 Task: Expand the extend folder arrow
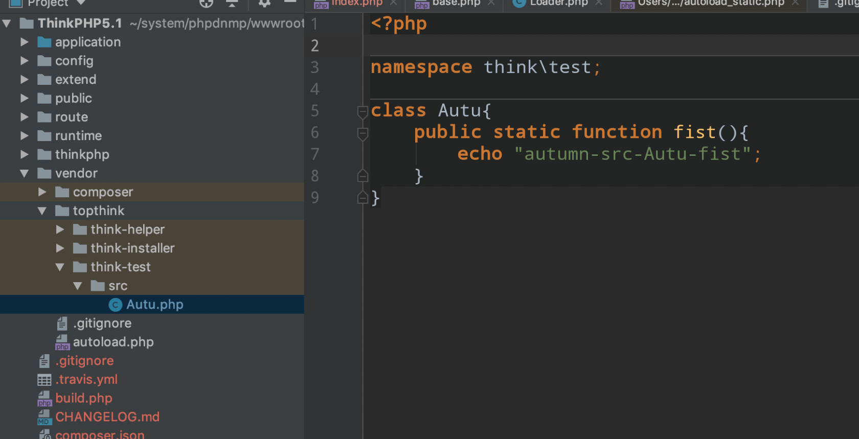(24, 79)
